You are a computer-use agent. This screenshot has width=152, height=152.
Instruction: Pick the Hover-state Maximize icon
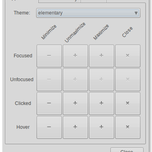click(101, 127)
